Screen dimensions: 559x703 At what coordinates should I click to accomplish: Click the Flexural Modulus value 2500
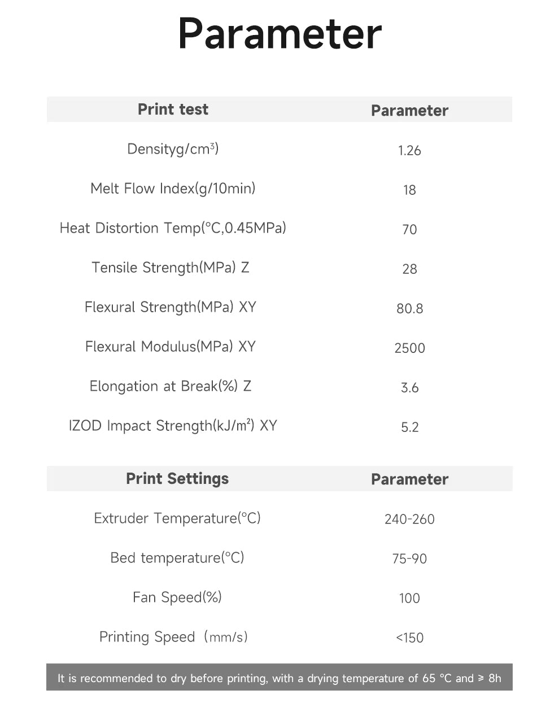tap(409, 348)
